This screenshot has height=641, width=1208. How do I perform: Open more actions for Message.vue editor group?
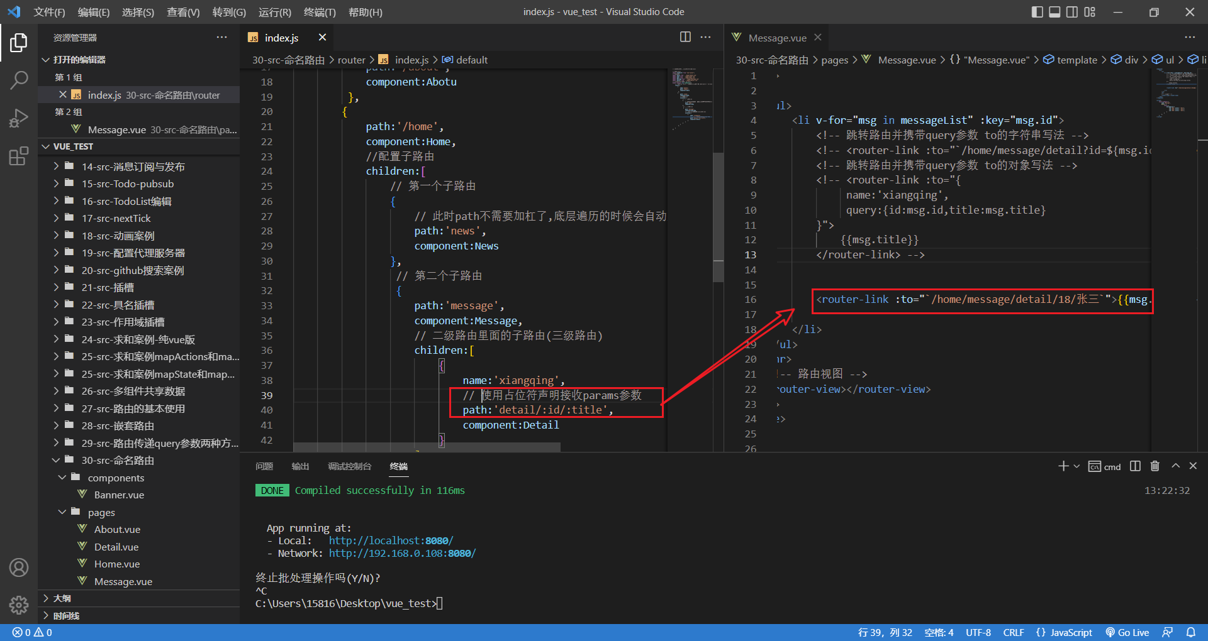pyautogui.click(x=1189, y=37)
